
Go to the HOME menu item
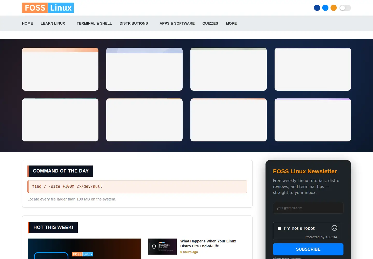pos(27,23)
